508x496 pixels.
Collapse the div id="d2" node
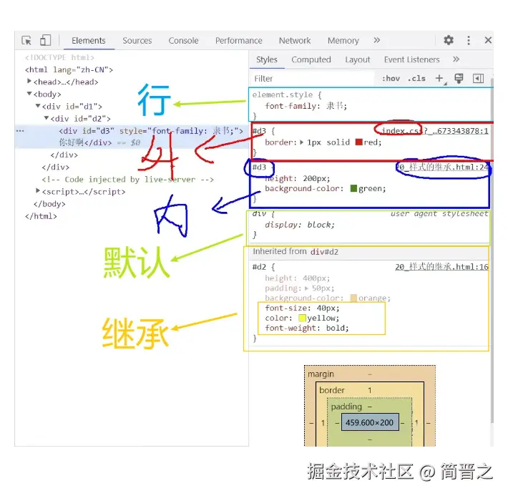click(47, 118)
